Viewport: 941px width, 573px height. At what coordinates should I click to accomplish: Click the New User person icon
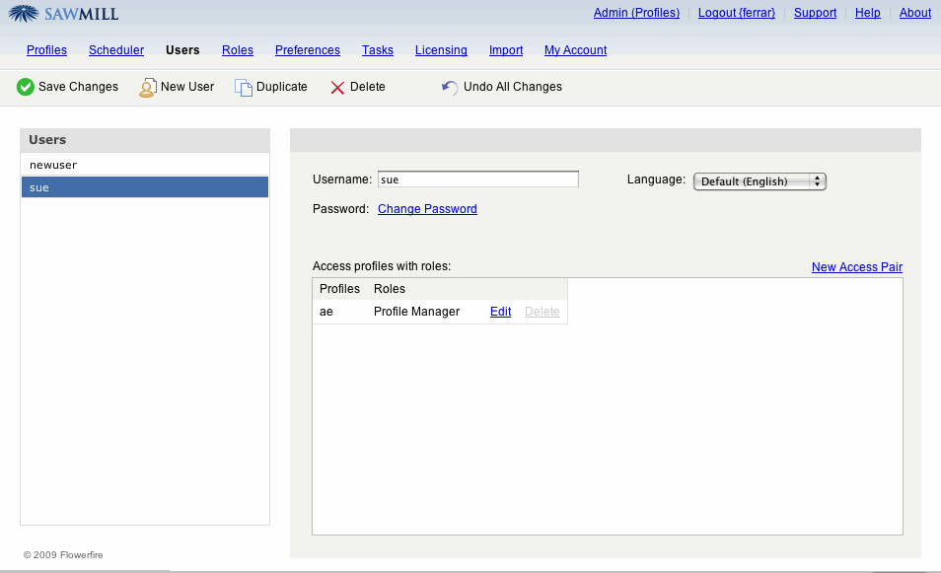(x=147, y=87)
